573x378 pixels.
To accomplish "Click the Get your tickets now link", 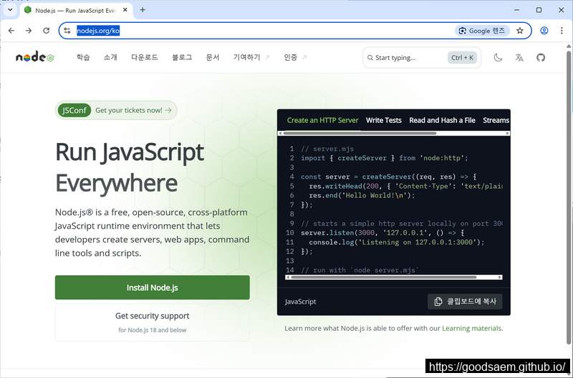I will pyautogui.click(x=133, y=110).
